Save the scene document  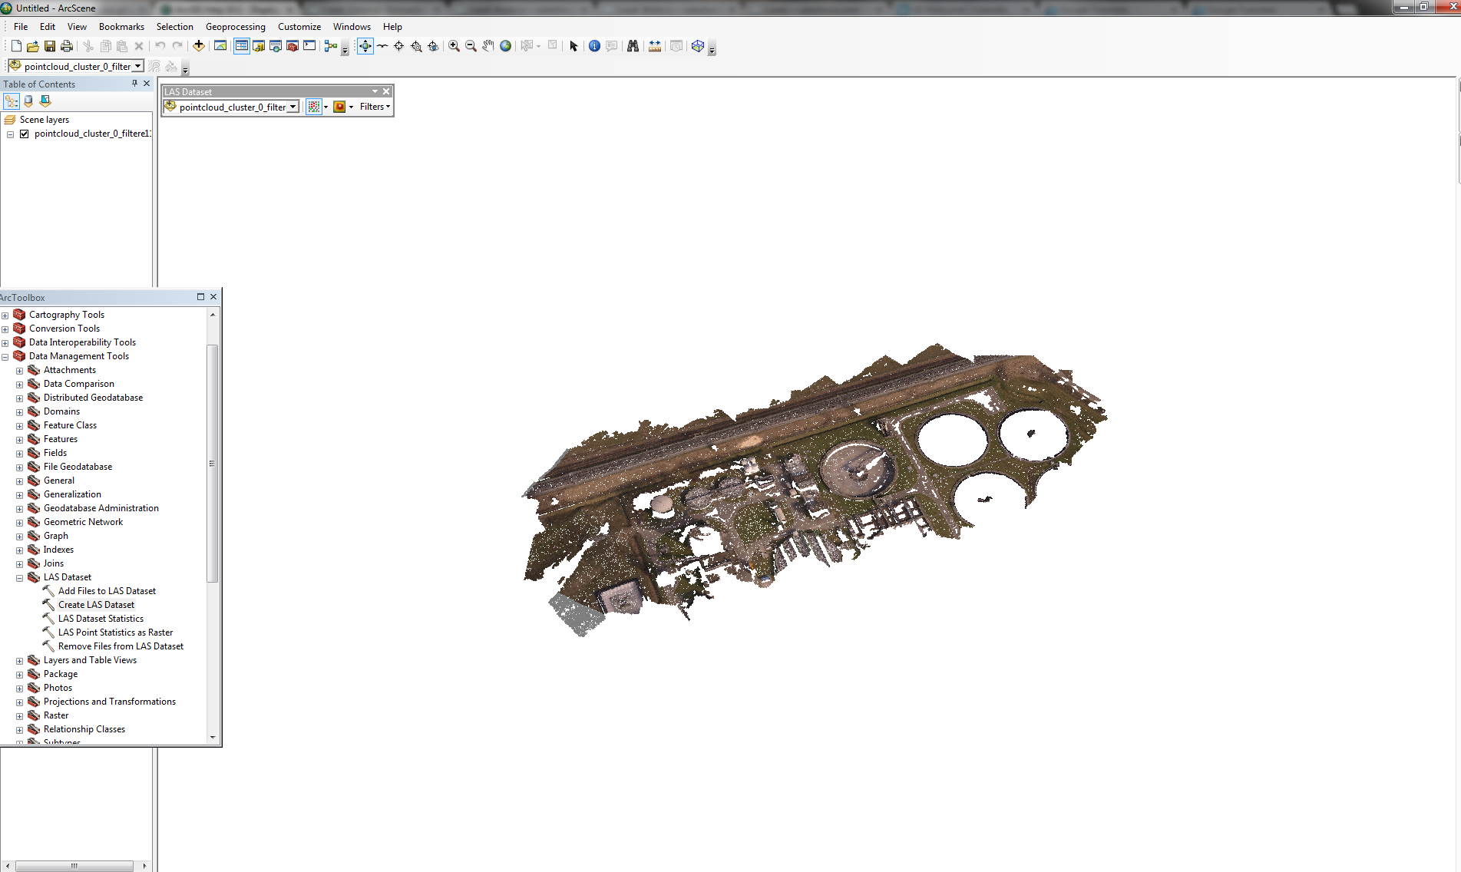coord(50,46)
